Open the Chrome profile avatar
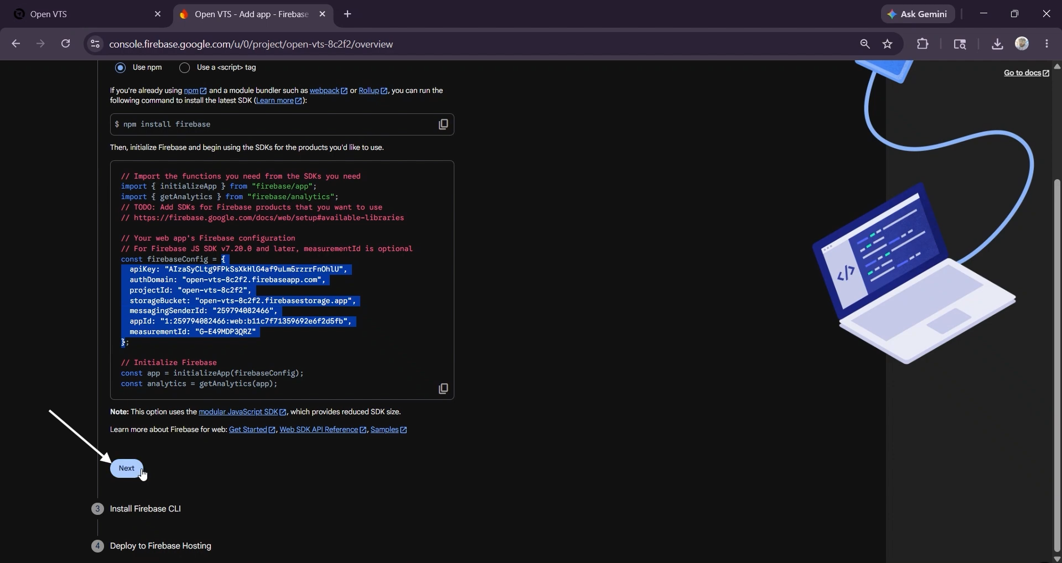 [x=1022, y=44]
